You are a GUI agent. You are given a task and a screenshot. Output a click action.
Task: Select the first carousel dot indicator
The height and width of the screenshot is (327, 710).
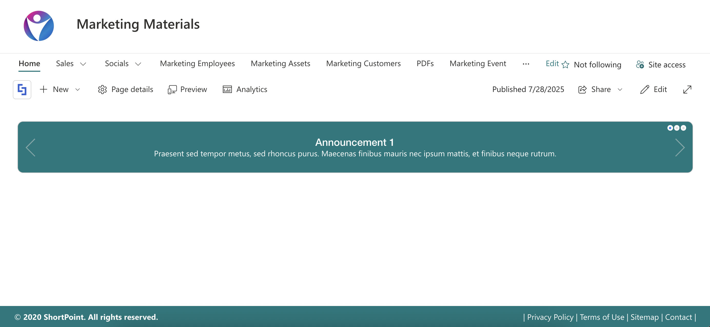click(670, 128)
